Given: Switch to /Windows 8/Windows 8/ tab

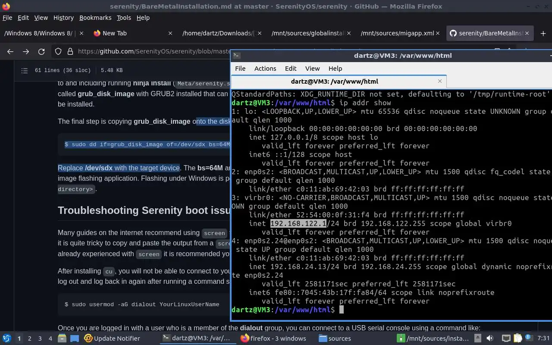Looking at the screenshot, I should 44,33.
